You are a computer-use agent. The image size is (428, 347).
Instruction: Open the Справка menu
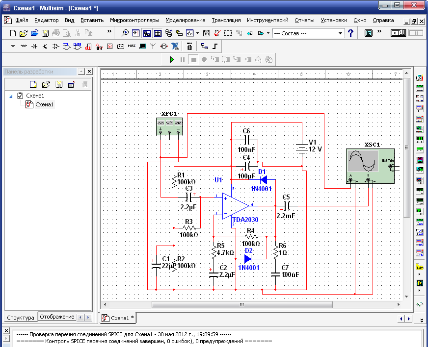tap(383, 20)
